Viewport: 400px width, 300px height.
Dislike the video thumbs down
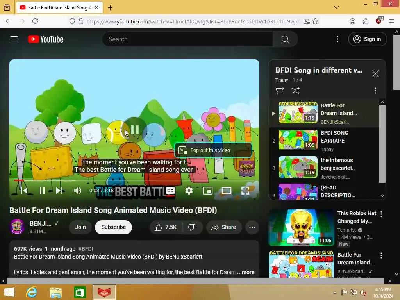(192, 227)
